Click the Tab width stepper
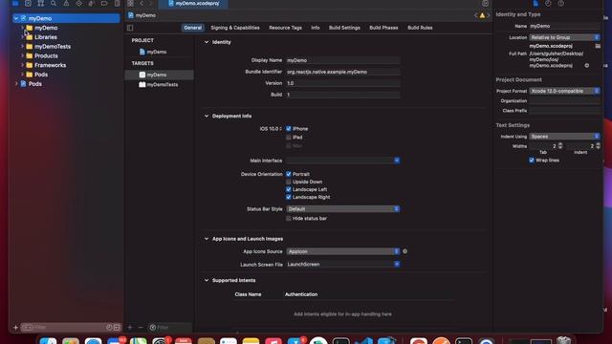 click(x=560, y=146)
